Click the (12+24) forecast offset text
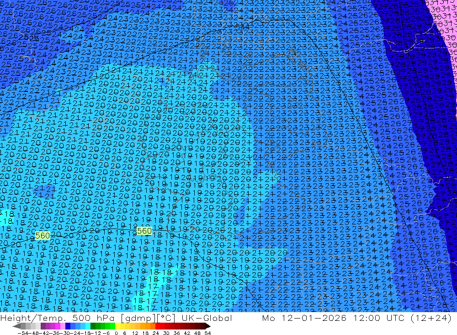457x335 pixels. coord(431,318)
